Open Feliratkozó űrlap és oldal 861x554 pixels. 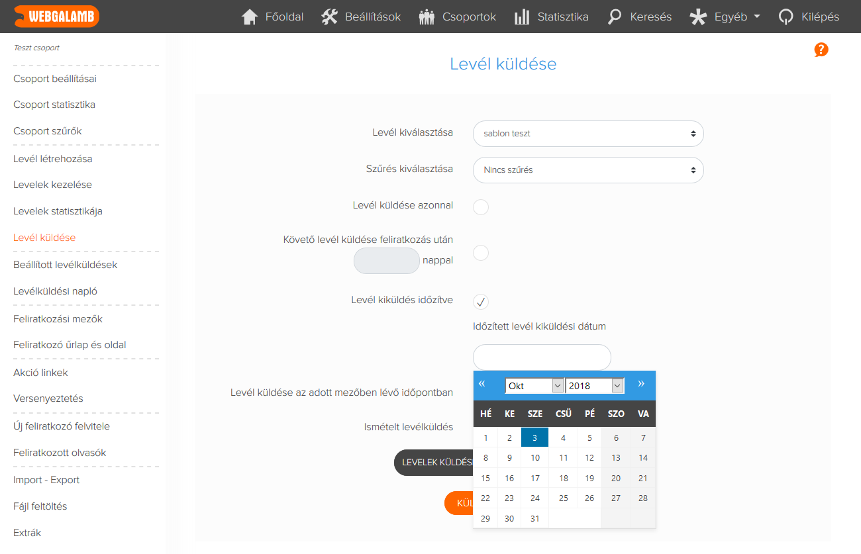pos(70,345)
